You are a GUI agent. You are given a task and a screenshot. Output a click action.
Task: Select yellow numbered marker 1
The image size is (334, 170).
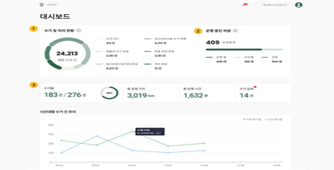coord(33,29)
